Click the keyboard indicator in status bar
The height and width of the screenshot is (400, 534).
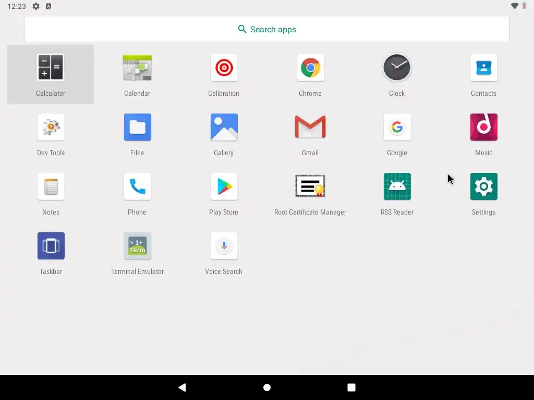48,6
